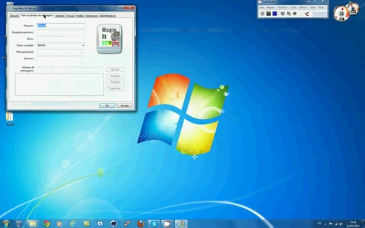Click the large CPU meter gadget
Image resolution: width=365 pixels, height=228 pixels.
(342, 13)
